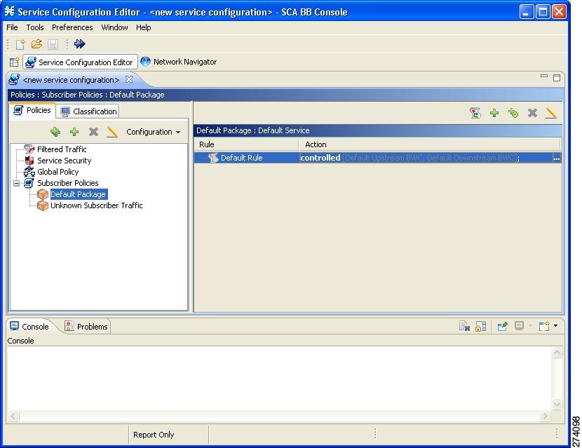Click the grey X delete icon in left pane
Image resolution: width=582 pixels, height=448 pixels.
[93, 132]
